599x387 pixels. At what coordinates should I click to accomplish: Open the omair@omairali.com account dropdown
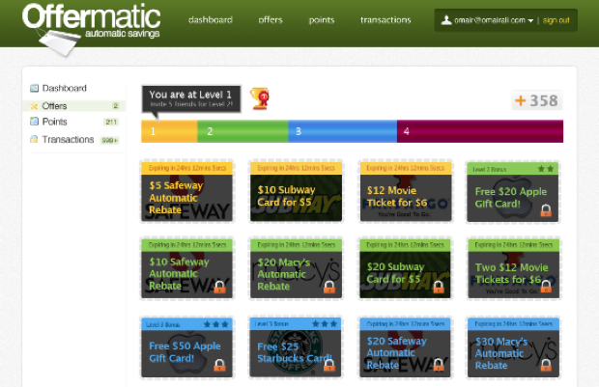493,20
